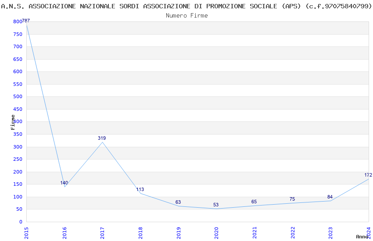Click the x-axis year label 2017
Image resolution: width=373 pixels, height=241 pixels.
point(102,233)
